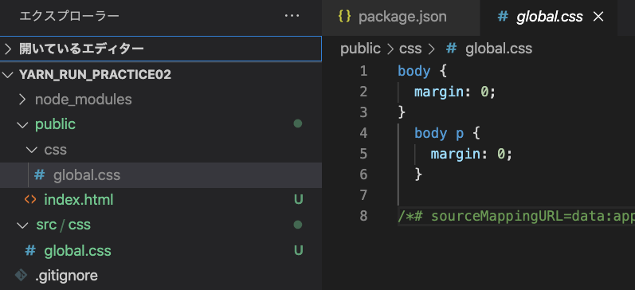Select the global.css editor tab

pos(548,18)
